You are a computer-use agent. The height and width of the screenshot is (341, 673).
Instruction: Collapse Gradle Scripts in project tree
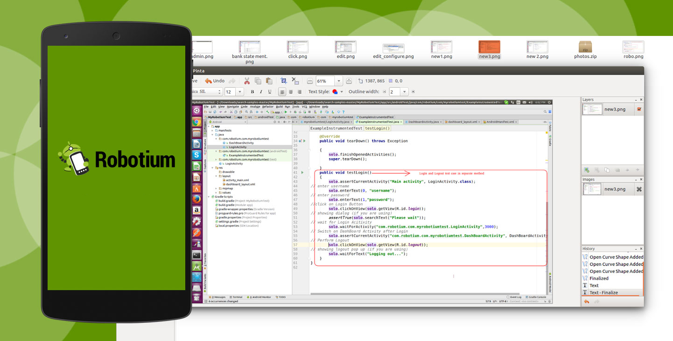tap(210, 196)
